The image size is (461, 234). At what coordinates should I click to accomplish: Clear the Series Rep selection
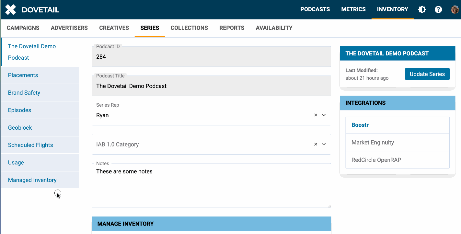click(x=316, y=115)
